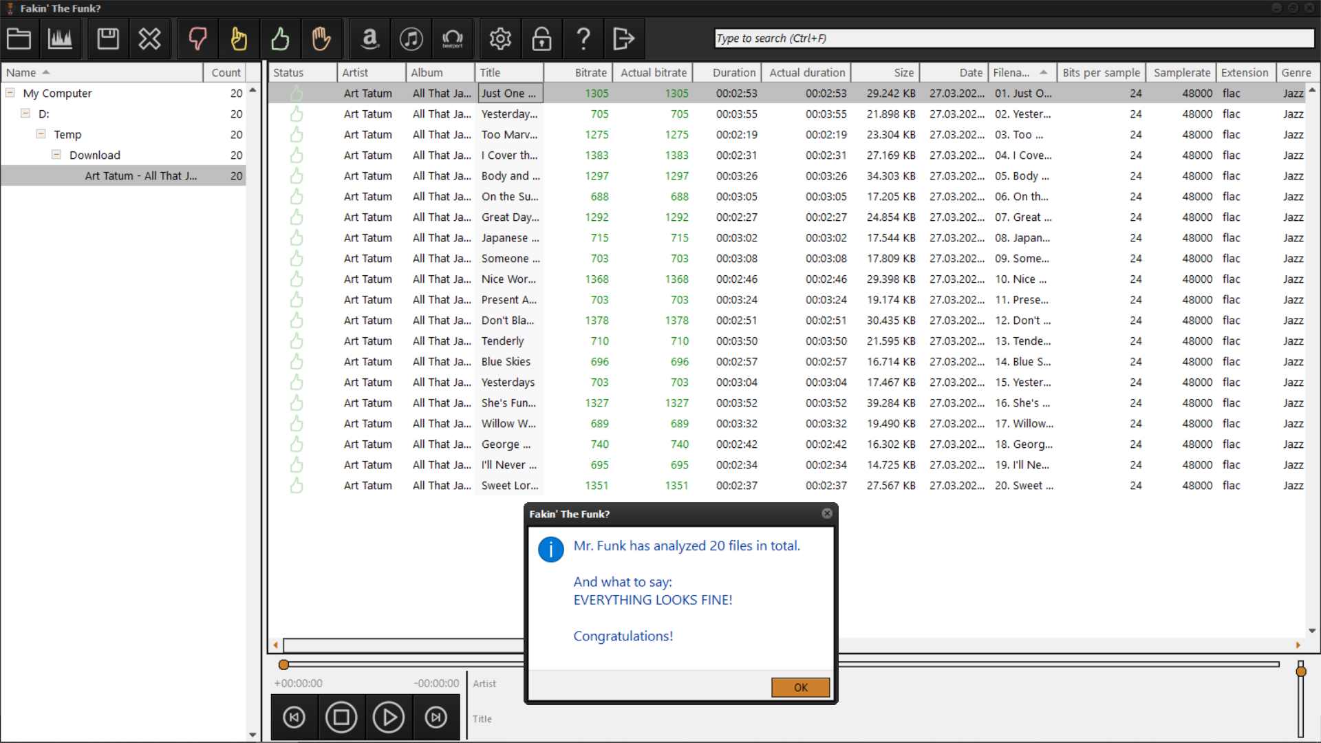Collapse the Download folder node
Image resolution: width=1321 pixels, height=743 pixels.
click(56, 154)
